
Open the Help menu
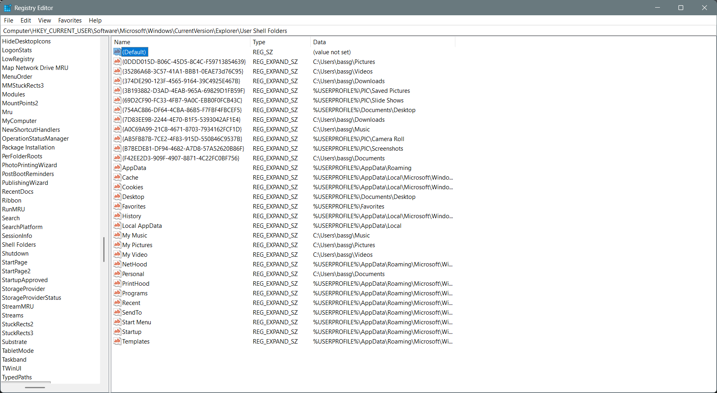[95, 20]
